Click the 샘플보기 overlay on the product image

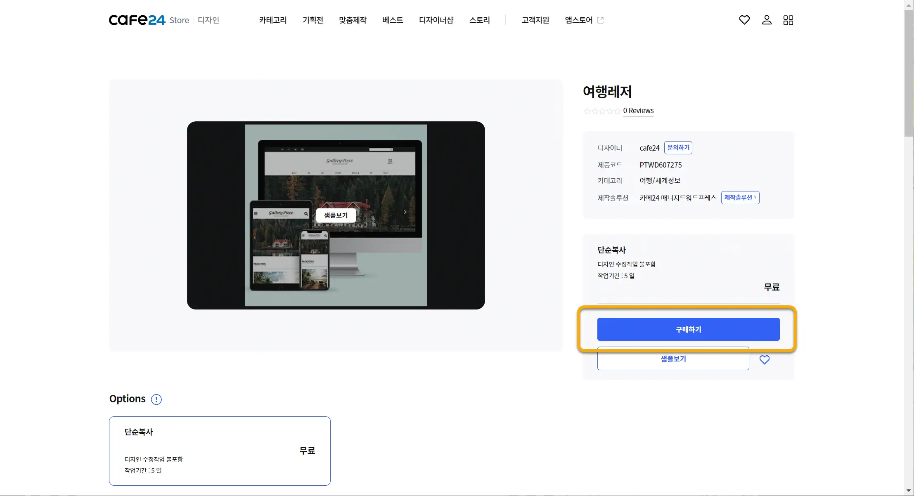pyautogui.click(x=336, y=215)
